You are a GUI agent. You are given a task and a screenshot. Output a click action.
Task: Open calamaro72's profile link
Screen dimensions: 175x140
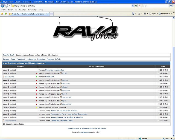click(x=66, y=97)
